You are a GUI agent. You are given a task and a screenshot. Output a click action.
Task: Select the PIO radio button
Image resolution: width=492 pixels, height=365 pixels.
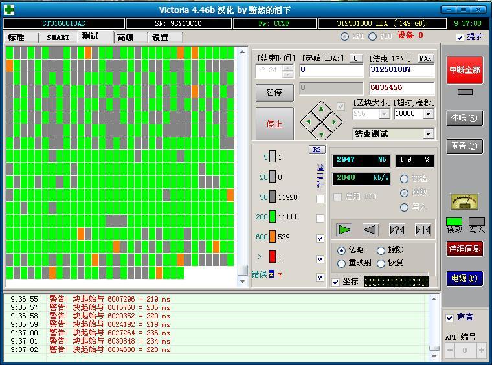pos(372,36)
